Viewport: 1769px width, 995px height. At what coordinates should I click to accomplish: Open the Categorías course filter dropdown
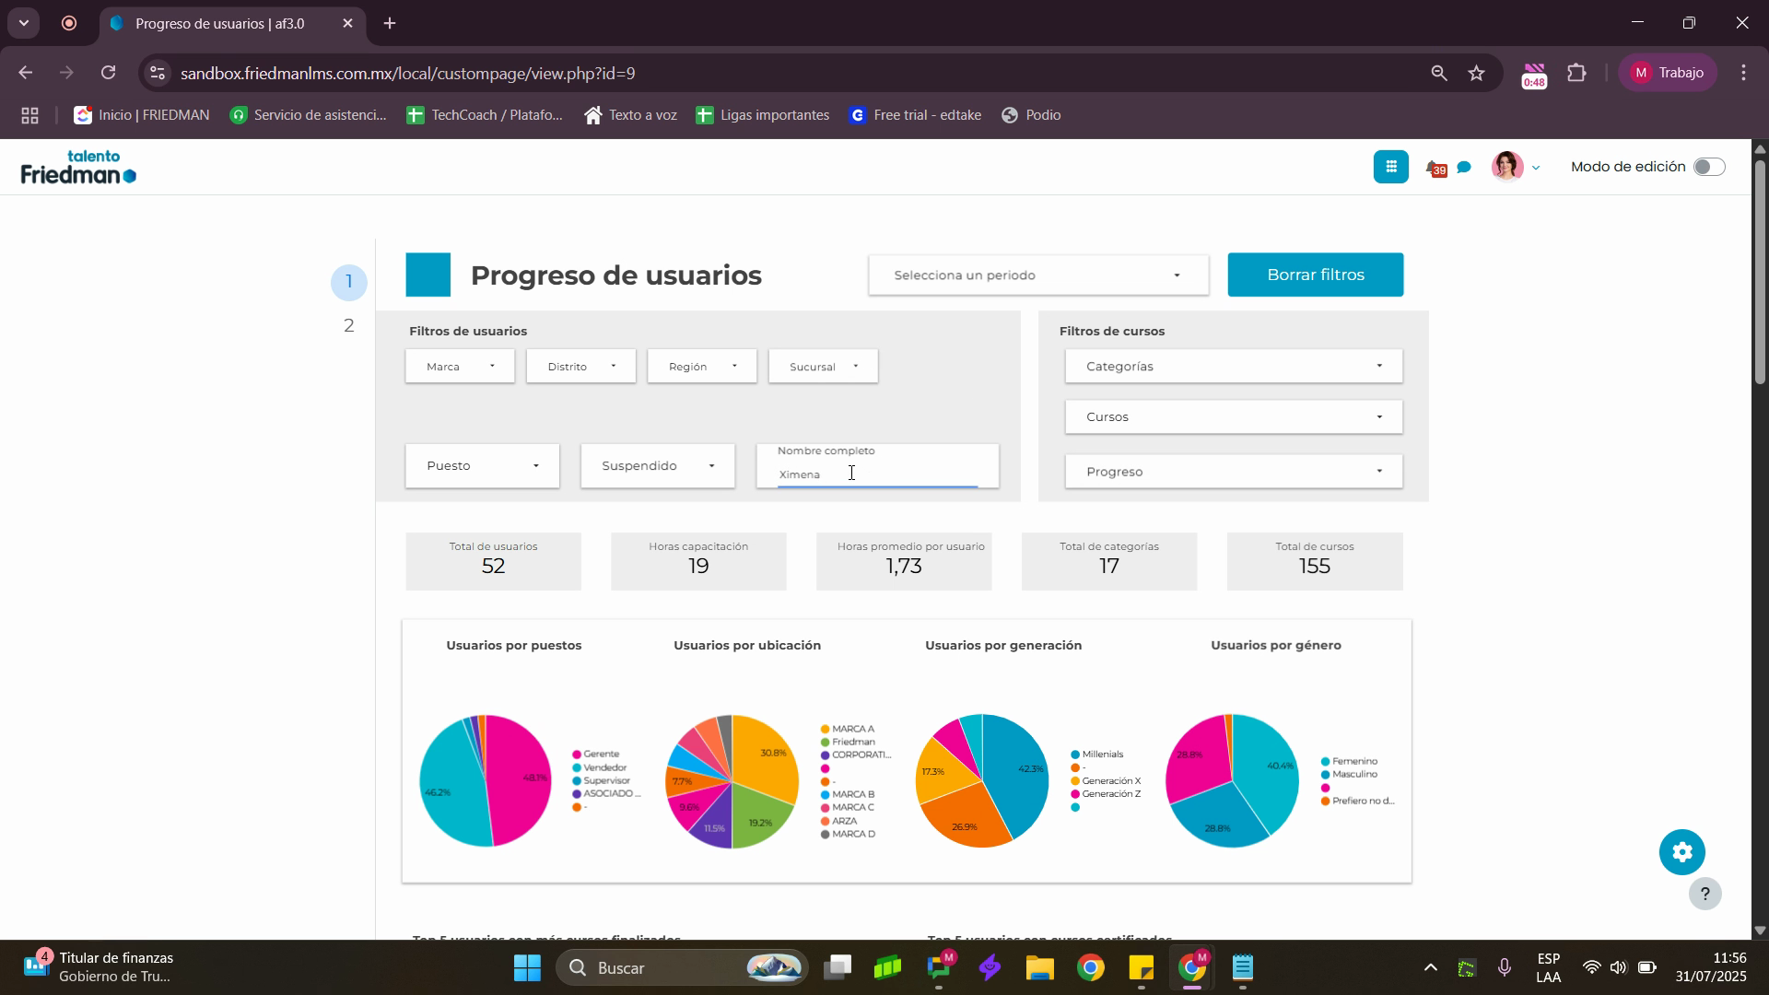click(x=1233, y=367)
